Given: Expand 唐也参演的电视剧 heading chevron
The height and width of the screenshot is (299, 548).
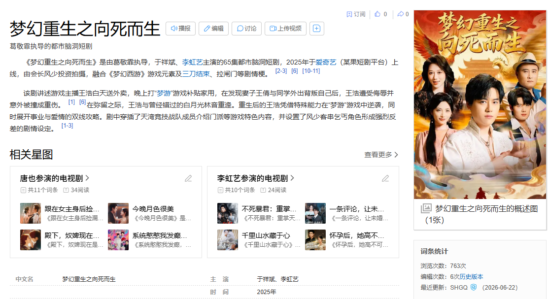Looking at the screenshot, I should click(87, 178).
